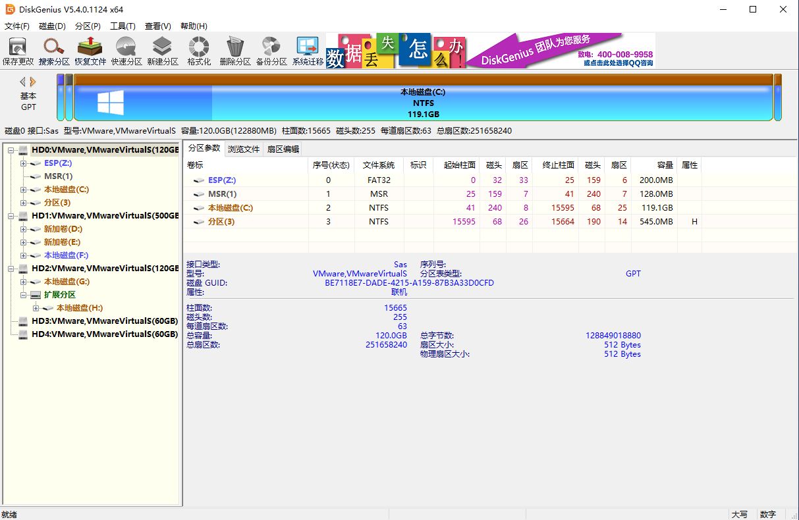
Task: Click the 起始柱面 column header
Action: (x=456, y=165)
